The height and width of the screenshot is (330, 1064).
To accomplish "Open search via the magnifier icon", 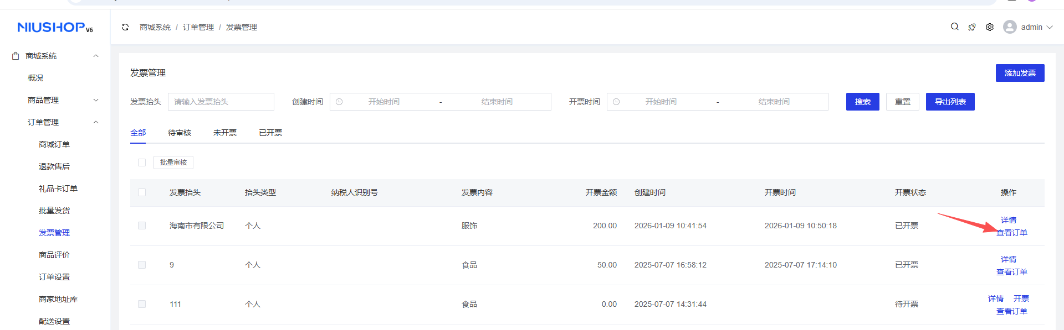I will [954, 27].
